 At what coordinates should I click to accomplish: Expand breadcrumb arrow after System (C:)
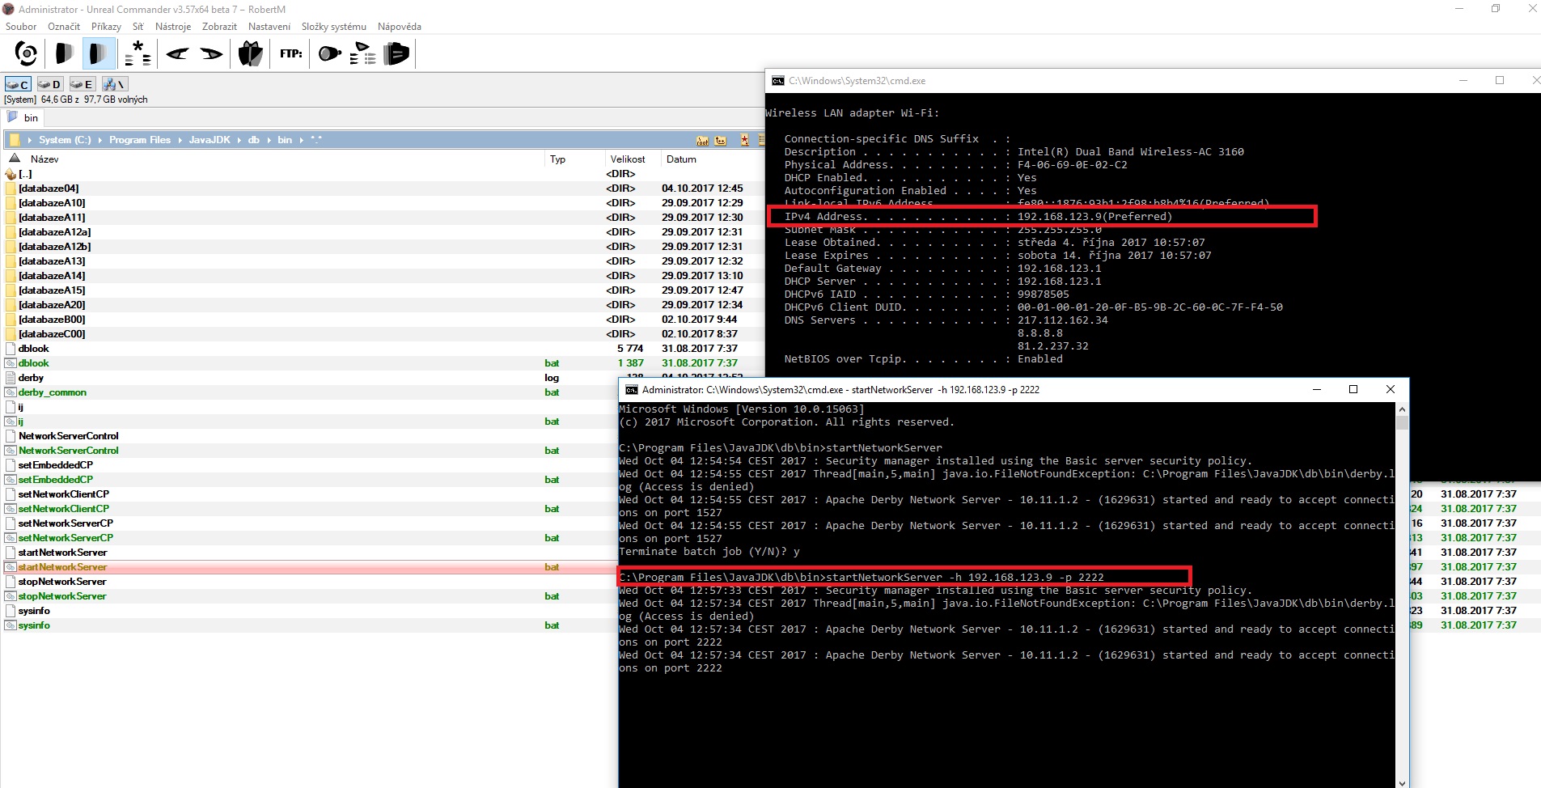point(100,140)
